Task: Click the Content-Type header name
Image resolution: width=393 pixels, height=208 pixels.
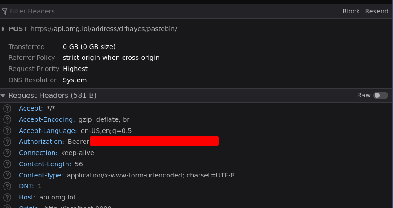Action: 41,175
